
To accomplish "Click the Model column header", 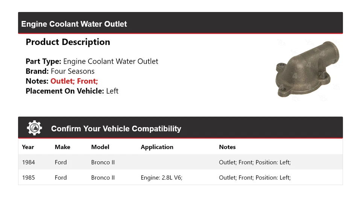I will coord(100,147).
